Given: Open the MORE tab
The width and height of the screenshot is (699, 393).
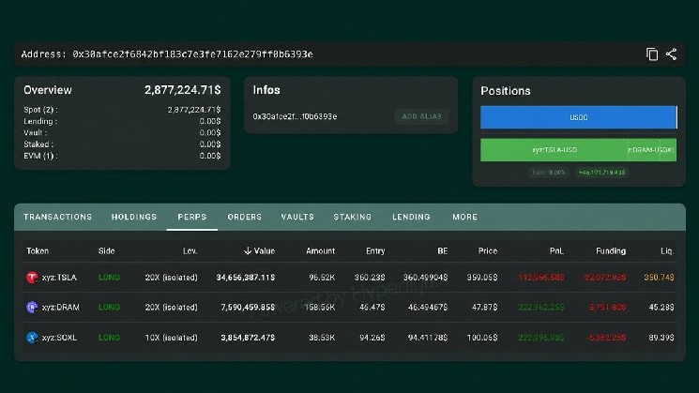Looking at the screenshot, I should [465, 217].
